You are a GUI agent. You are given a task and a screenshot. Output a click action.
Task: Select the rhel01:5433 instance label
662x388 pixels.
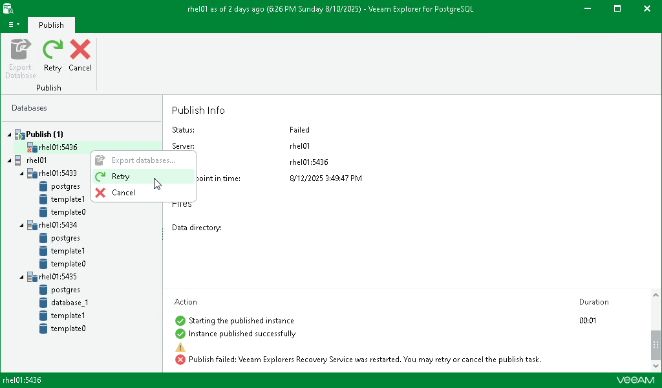58,173
